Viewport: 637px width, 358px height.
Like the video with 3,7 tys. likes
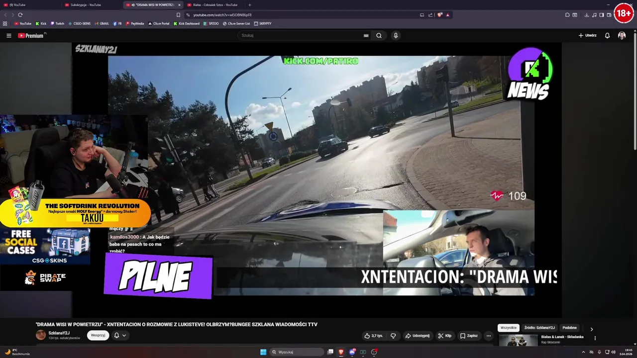373,336
